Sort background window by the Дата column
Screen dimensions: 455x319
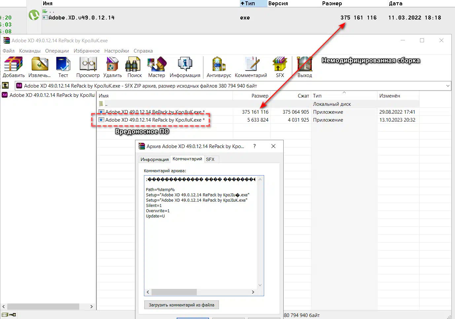pyautogui.click(x=421, y=3)
